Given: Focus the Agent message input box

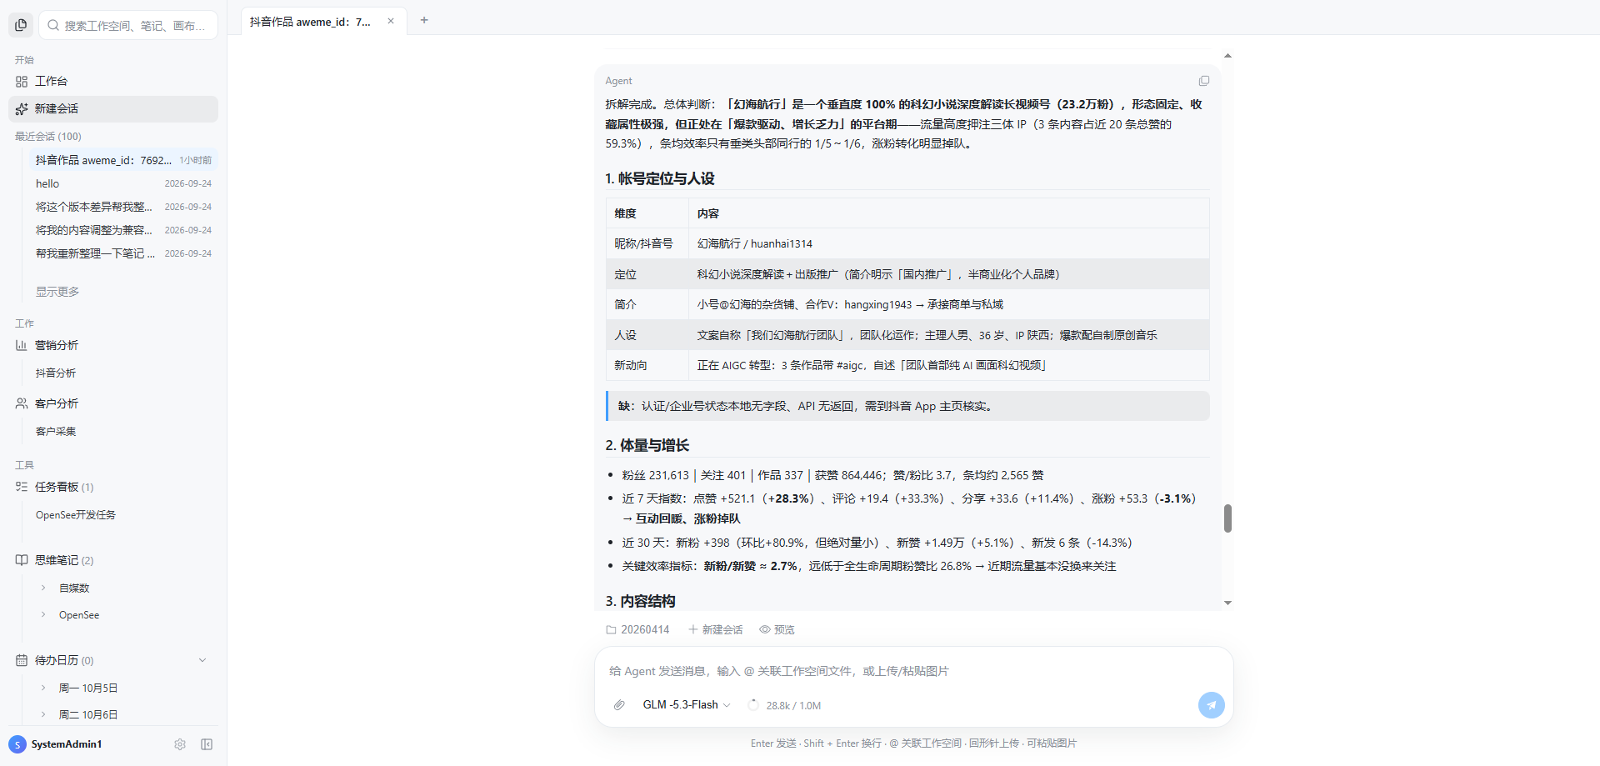Looking at the screenshot, I should (x=913, y=671).
